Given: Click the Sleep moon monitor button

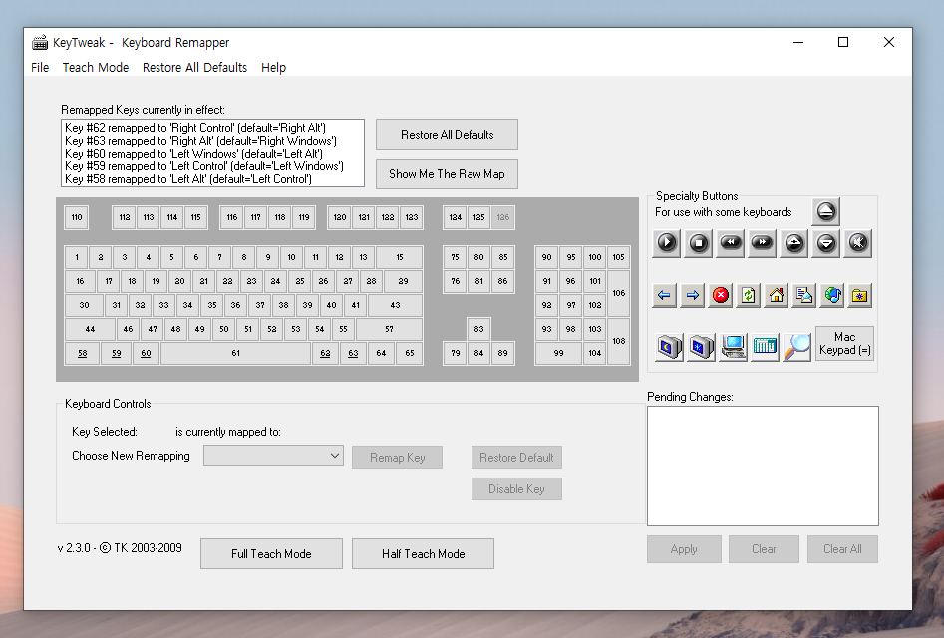Looking at the screenshot, I should click(670, 347).
